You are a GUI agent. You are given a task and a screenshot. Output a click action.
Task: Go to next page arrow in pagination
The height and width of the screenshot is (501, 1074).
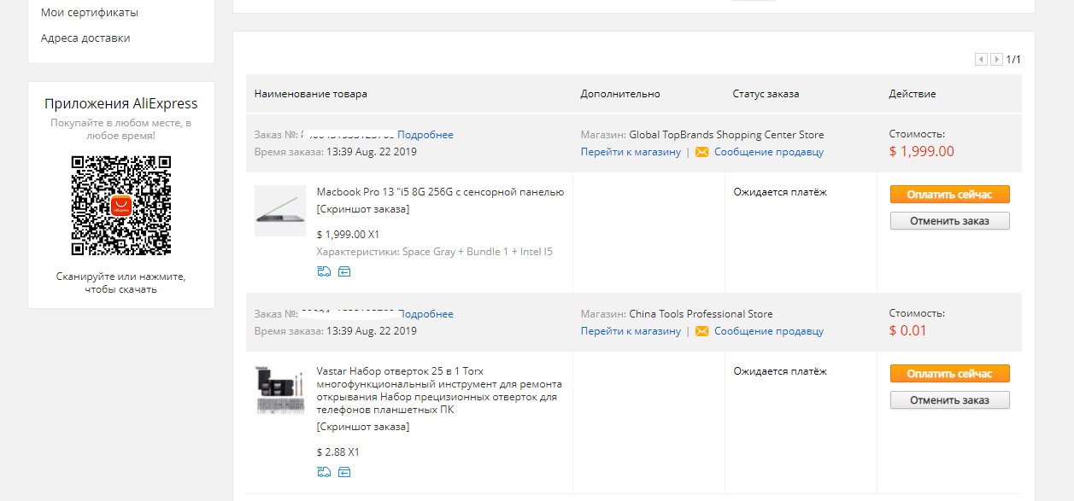point(996,60)
